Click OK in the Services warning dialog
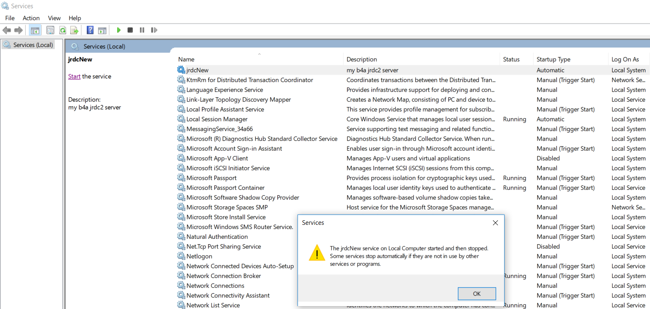Image resolution: width=650 pixels, height=309 pixels. [x=477, y=294]
